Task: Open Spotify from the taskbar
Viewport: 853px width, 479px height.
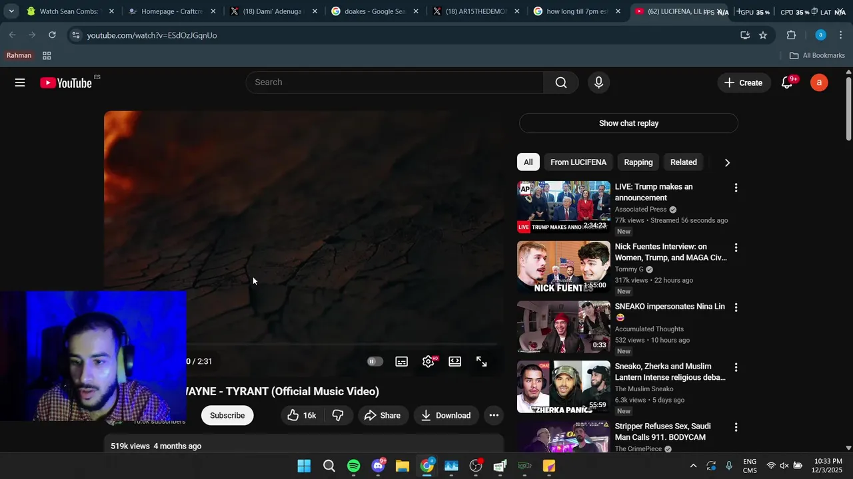Action: [354, 466]
